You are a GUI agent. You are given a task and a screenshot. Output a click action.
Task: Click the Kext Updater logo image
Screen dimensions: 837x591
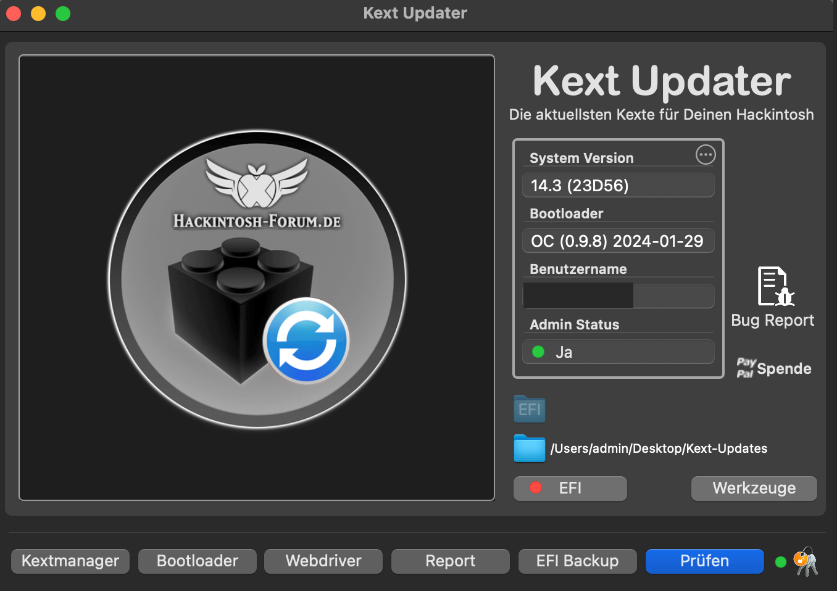pyautogui.click(x=257, y=278)
